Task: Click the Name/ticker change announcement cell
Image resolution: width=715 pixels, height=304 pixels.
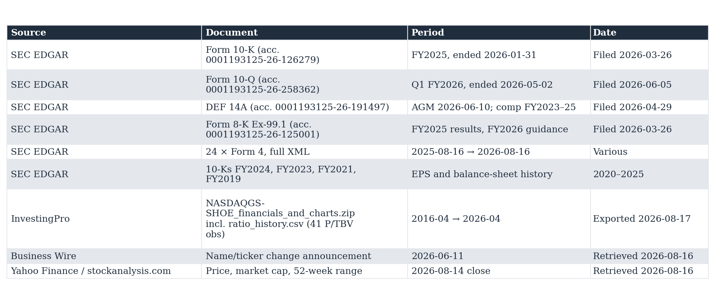Action: 304,256
